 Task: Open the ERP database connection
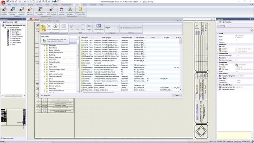(81, 11)
